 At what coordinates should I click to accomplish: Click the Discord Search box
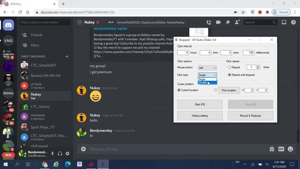click(x=260, y=22)
